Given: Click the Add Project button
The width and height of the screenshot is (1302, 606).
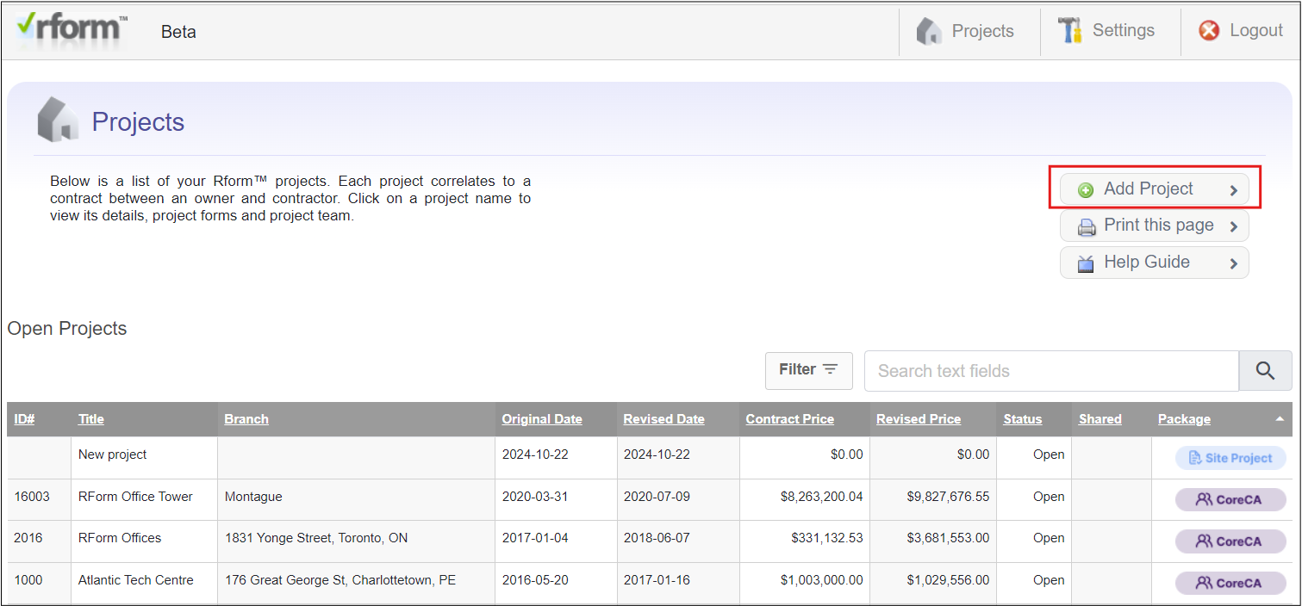Looking at the screenshot, I should (1154, 189).
